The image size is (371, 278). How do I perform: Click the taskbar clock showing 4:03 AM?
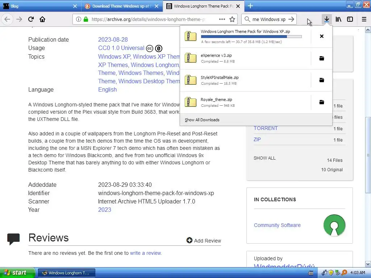[x=358, y=273]
